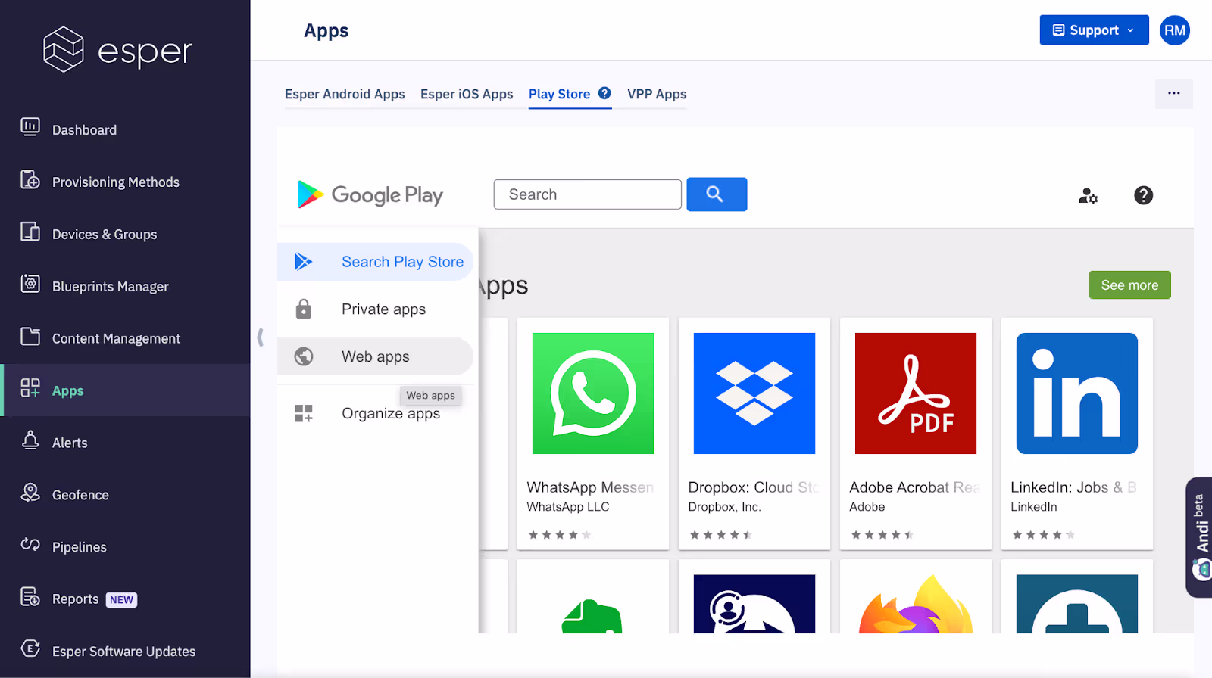The height and width of the screenshot is (678, 1212).
Task: Select Organize apps menu item
Action: click(375, 413)
